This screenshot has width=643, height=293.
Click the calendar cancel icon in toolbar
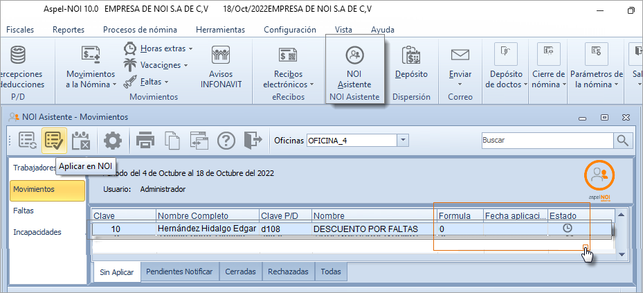pos(82,141)
